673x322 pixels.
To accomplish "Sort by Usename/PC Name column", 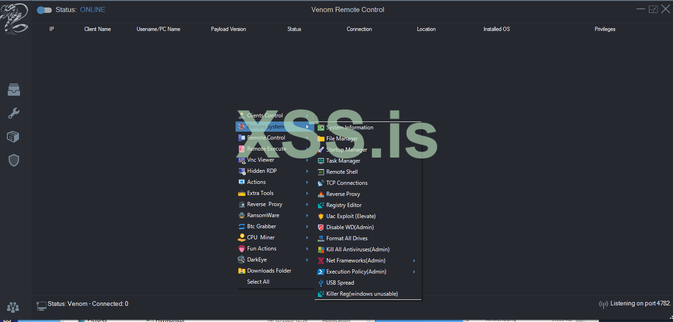I will tap(158, 29).
